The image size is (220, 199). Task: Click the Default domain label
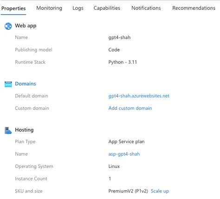pyautogui.click(x=32, y=96)
